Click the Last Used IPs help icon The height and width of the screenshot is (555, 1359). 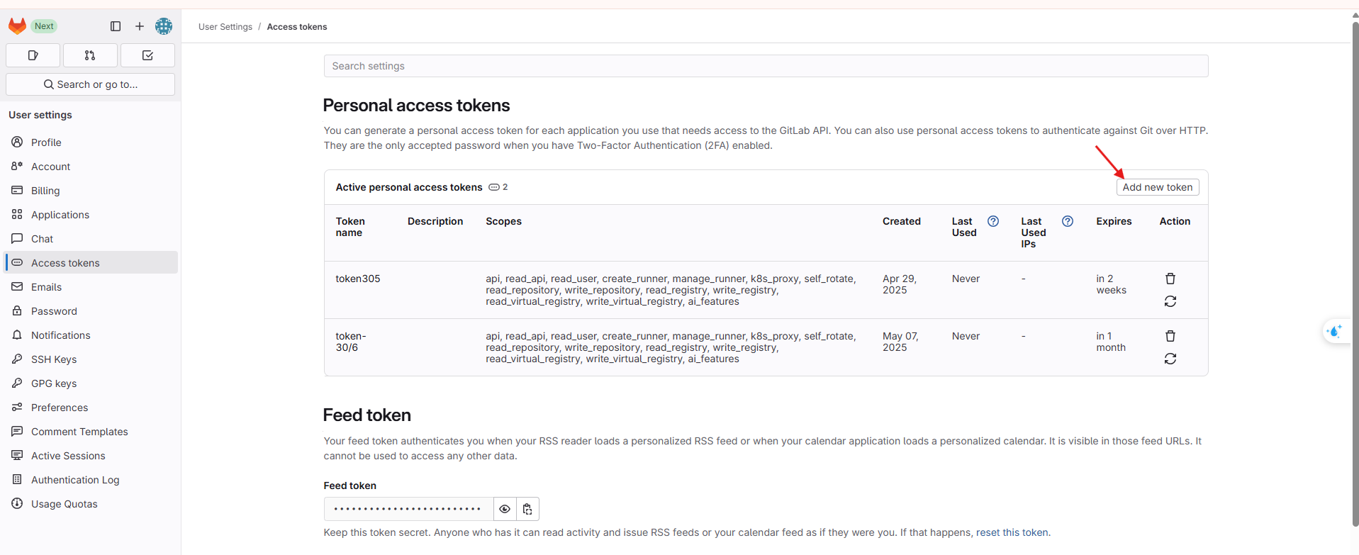point(1068,221)
